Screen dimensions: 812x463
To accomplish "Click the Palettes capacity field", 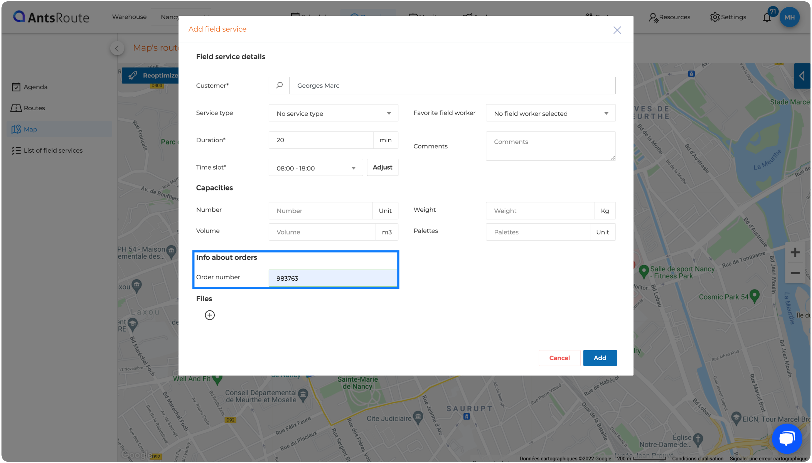I will point(538,232).
